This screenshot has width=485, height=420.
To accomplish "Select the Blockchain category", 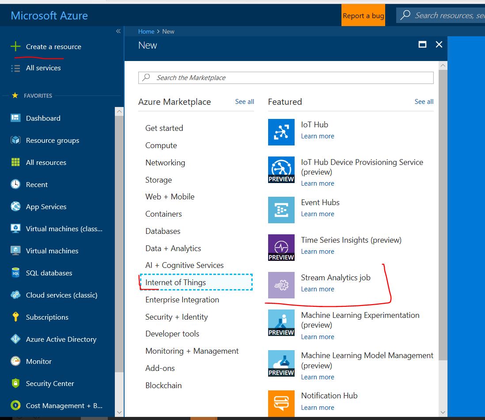I will 163,386.
